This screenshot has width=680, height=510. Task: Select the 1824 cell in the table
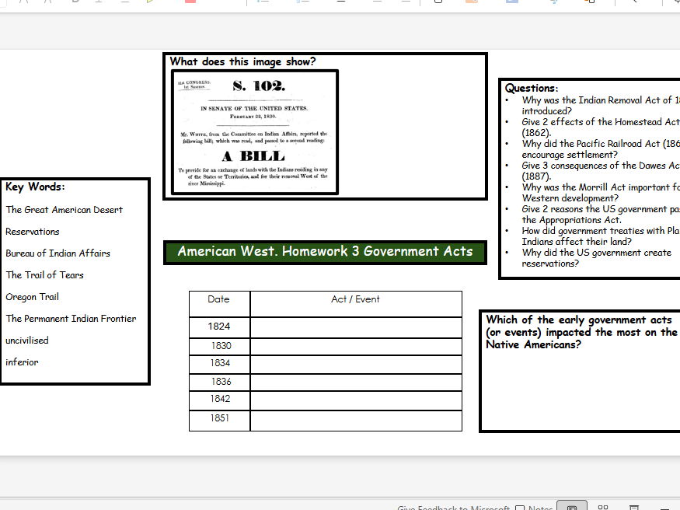click(x=218, y=327)
